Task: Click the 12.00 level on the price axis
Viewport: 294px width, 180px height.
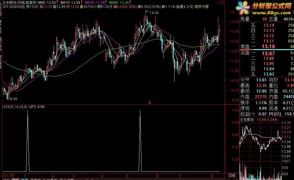Action: point(234,51)
